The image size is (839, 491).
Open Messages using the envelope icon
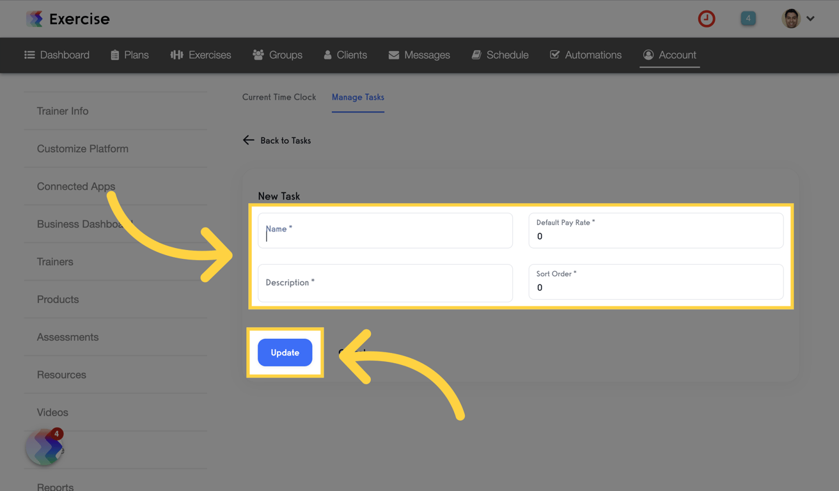pyautogui.click(x=393, y=55)
